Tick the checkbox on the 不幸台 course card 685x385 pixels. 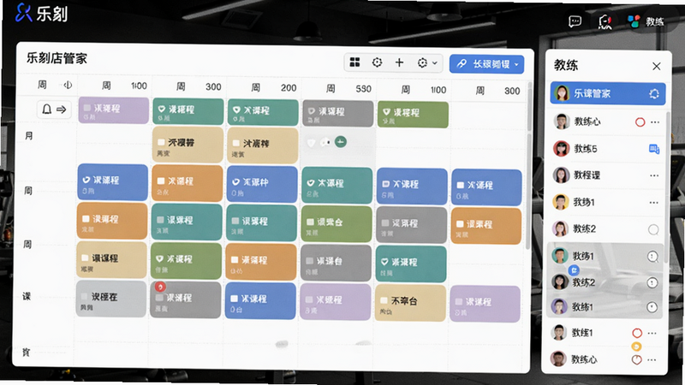coord(384,300)
